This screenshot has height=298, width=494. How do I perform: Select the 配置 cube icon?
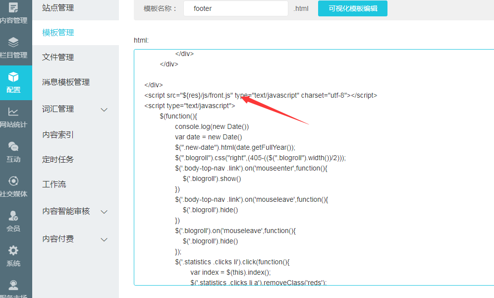(13, 77)
